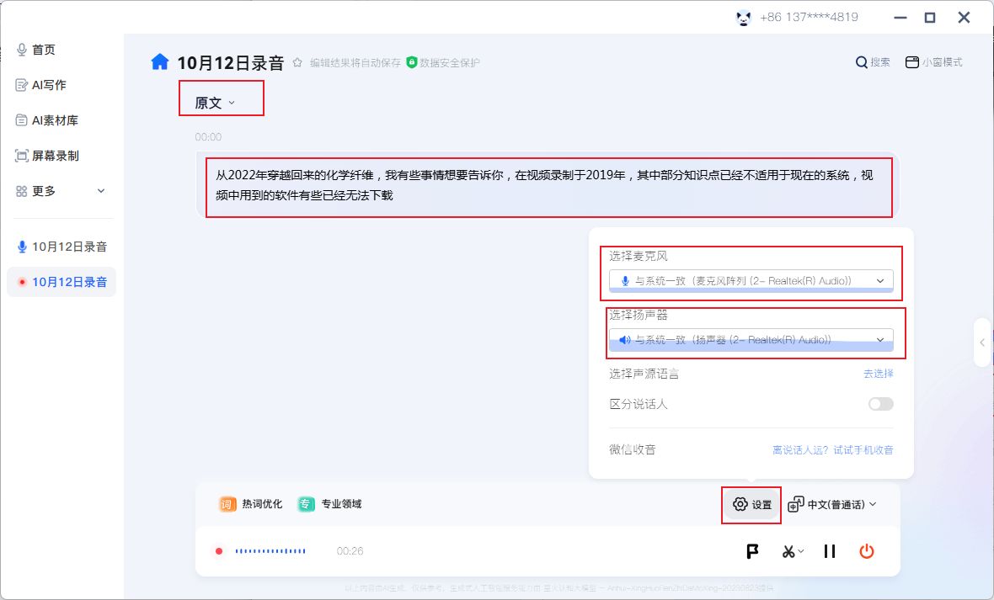Click the 试试手机收音 link
Screen dimensions: 994x600
863,450
